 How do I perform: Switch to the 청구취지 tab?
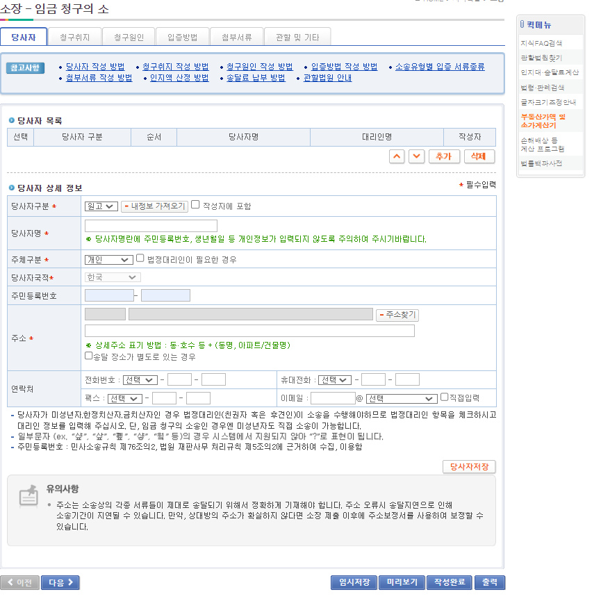tap(74, 36)
